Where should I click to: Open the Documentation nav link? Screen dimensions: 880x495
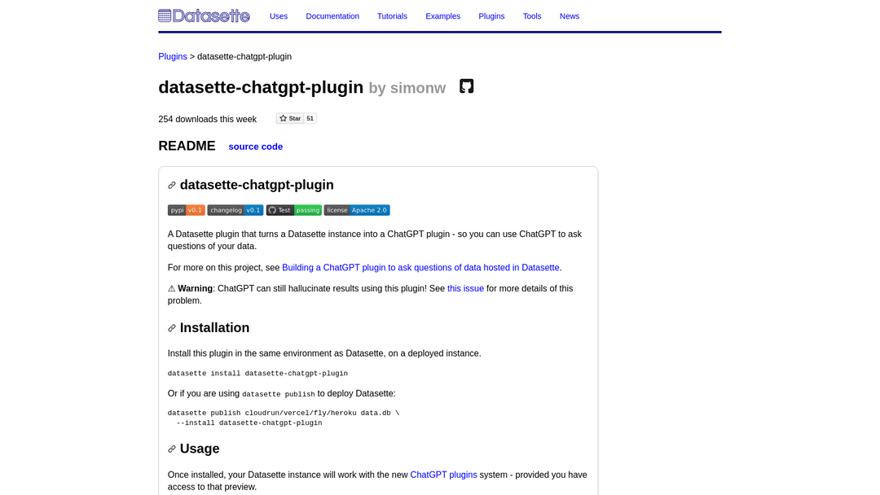(332, 16)
